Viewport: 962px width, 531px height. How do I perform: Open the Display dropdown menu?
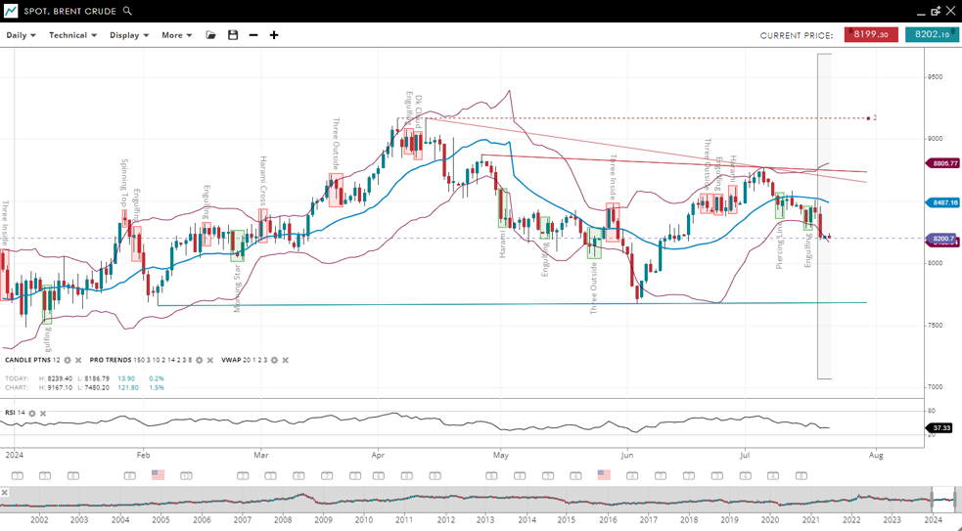tap(129, 35)
